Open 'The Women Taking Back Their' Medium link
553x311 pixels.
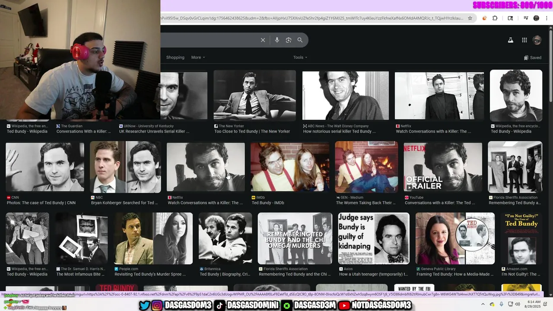366,203
